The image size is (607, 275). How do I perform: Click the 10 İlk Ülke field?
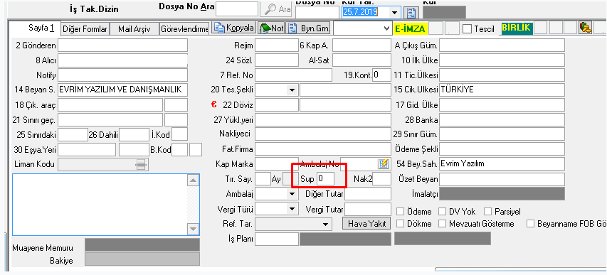(x=502, y=60)
